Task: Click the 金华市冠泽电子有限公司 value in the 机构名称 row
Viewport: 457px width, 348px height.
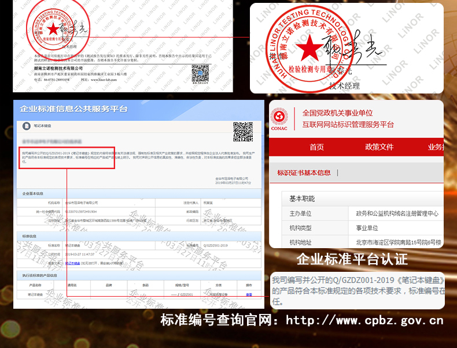Action: tap(82, 203)
